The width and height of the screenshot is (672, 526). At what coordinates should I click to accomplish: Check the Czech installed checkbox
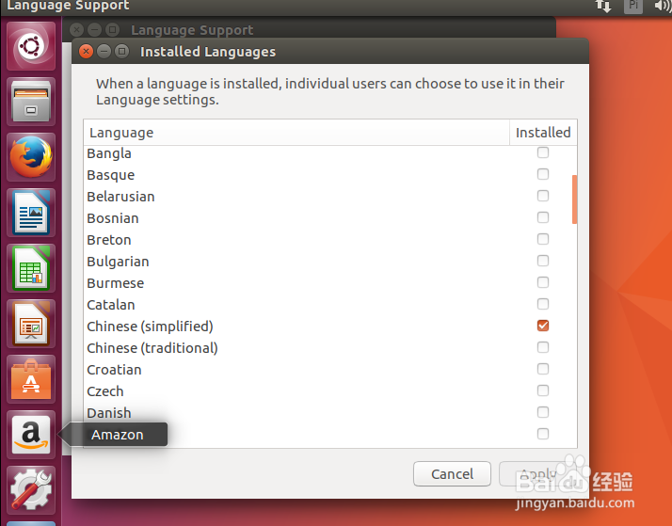pyautogui.click(x=543, y=391)
